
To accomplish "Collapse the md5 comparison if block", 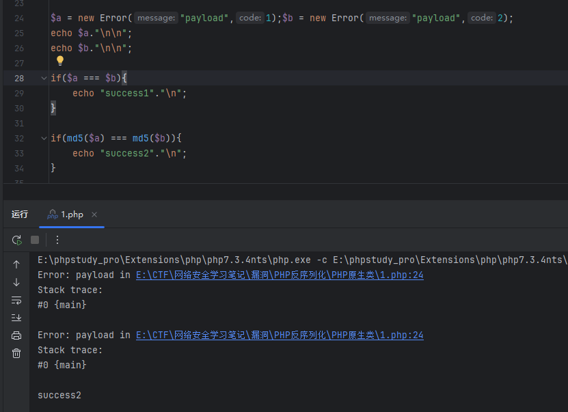I will pos(44,139).
